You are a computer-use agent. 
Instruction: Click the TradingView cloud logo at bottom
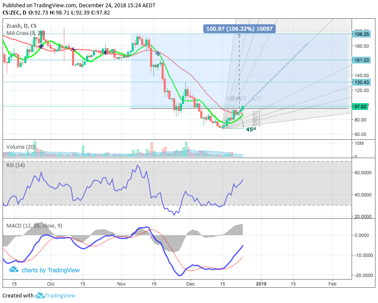pyautogui.click(x=40, y=295)
